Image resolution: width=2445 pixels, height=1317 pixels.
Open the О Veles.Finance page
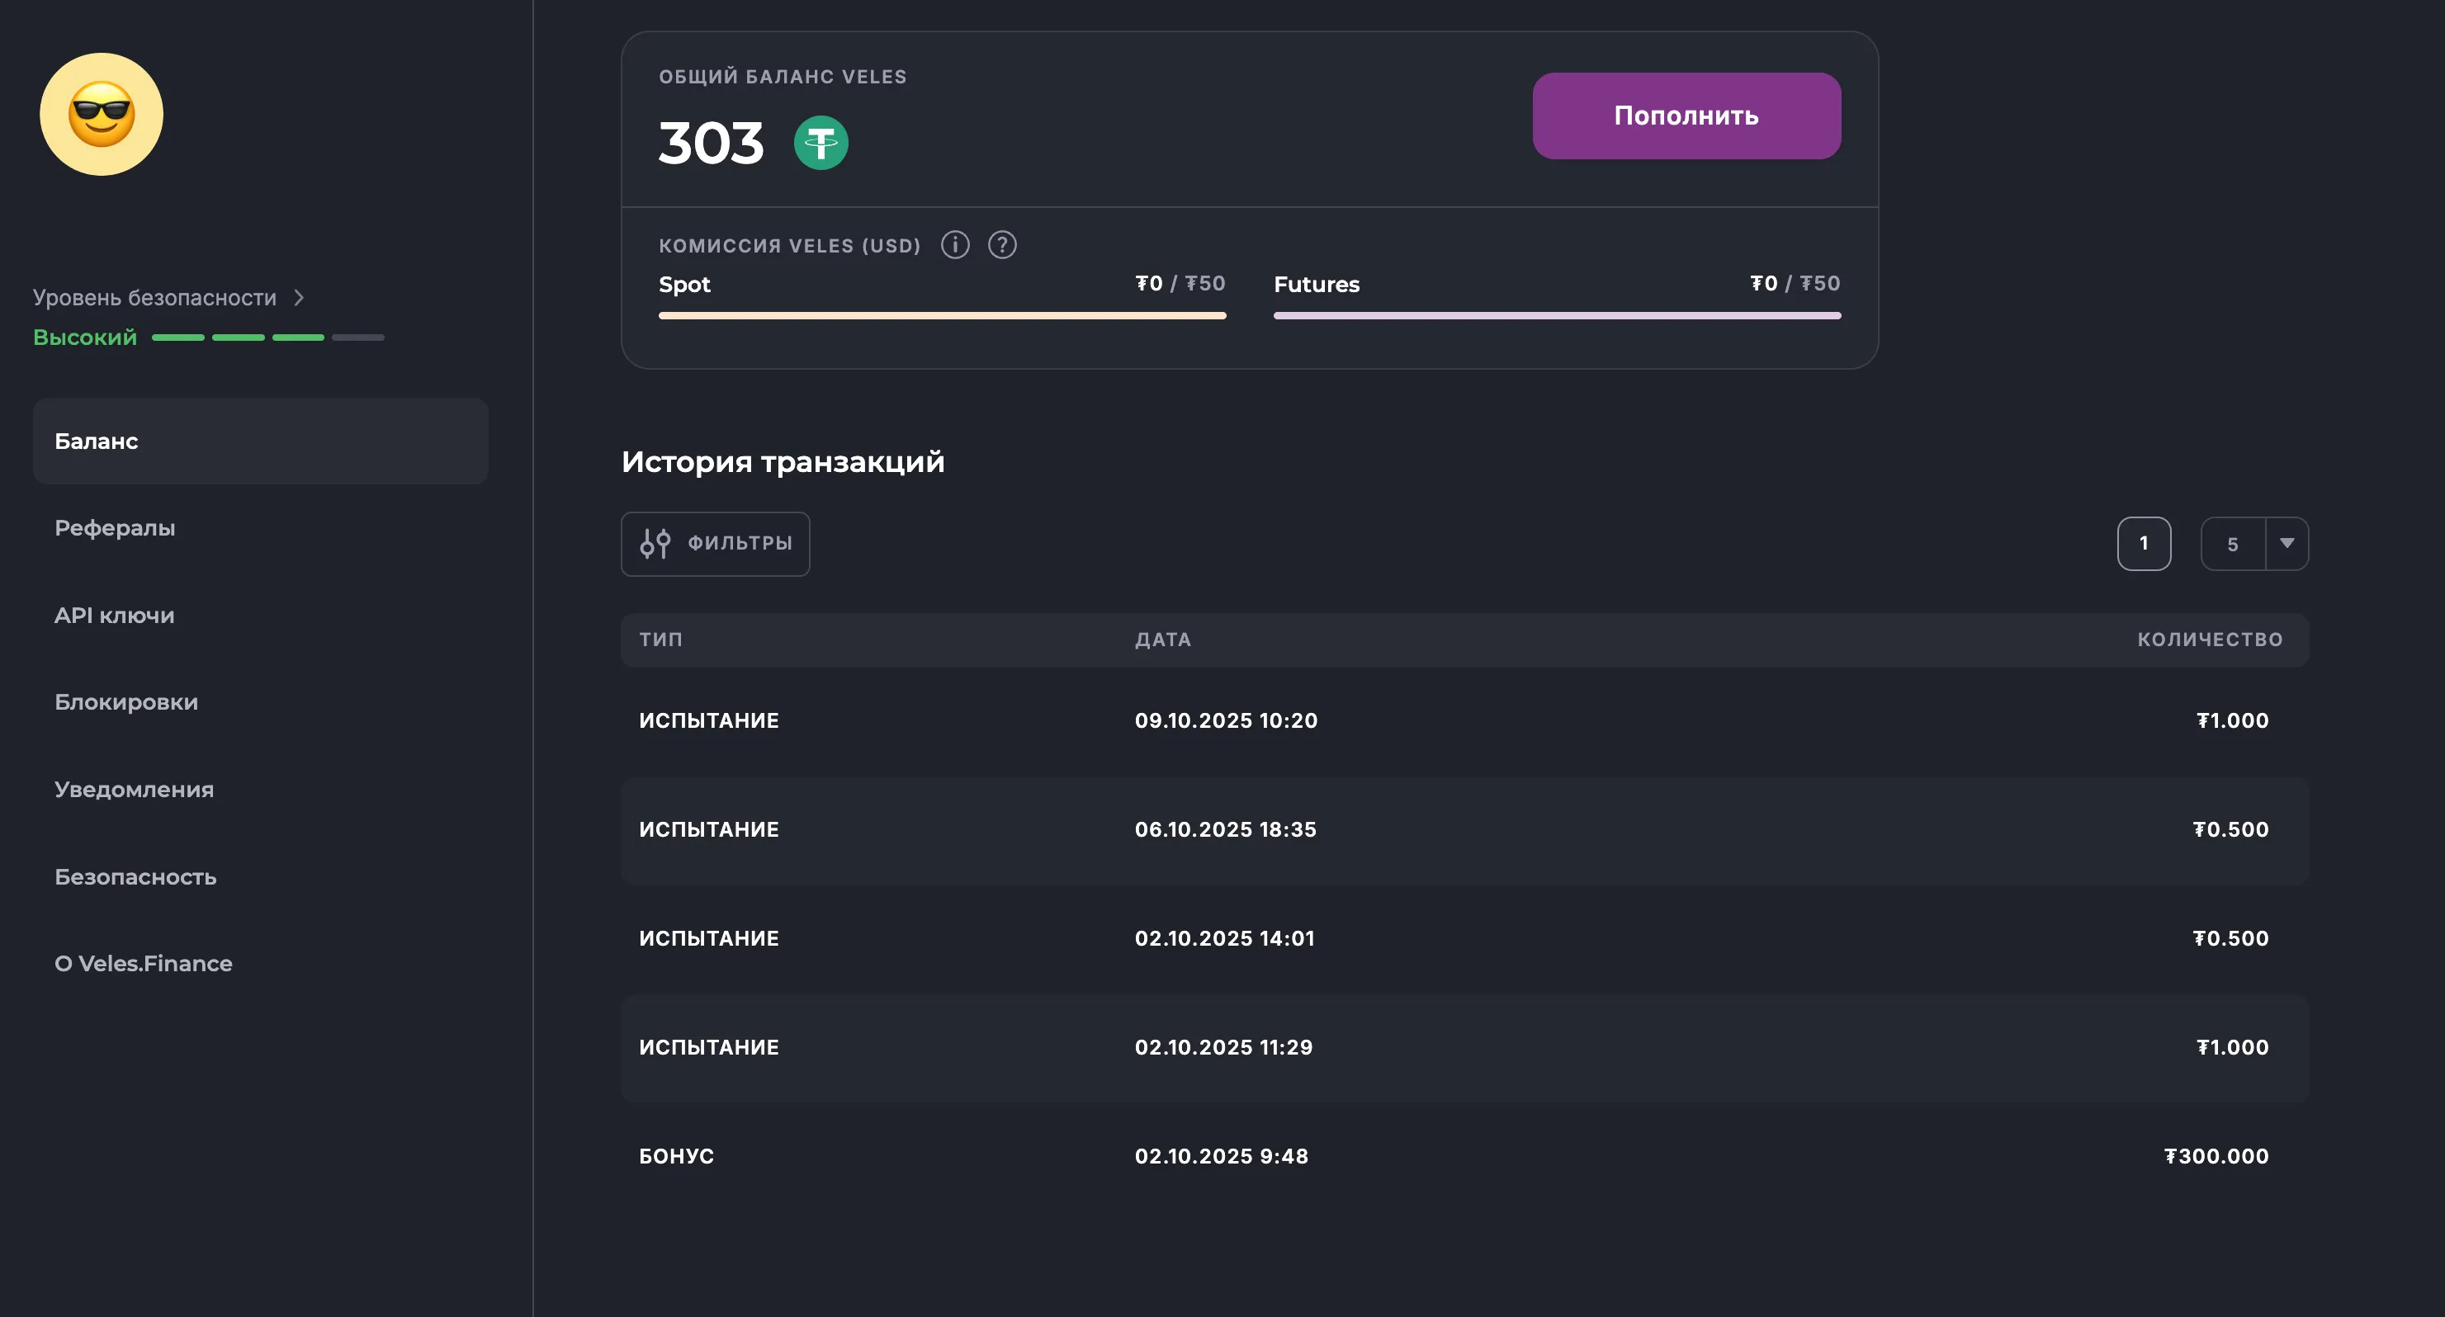pos(144,963)
